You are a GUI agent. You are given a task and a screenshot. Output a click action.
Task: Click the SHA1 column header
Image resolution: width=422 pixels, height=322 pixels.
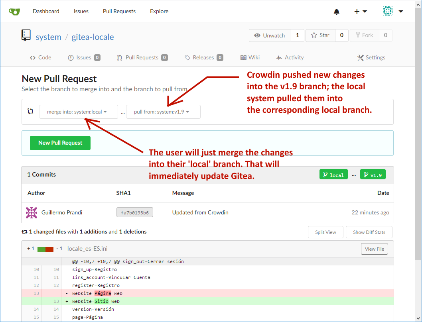click(123, 193)
